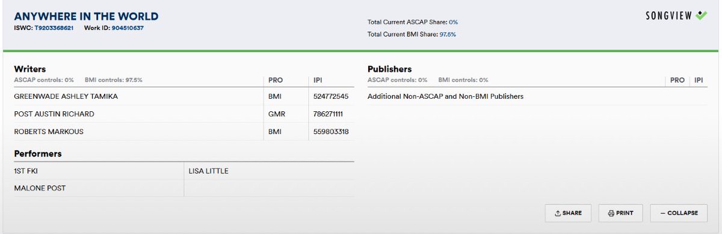Click the Publishers section heading
The height and width of the screenshot is (234, 722).
pyautogui.click(x=390, y=69)
